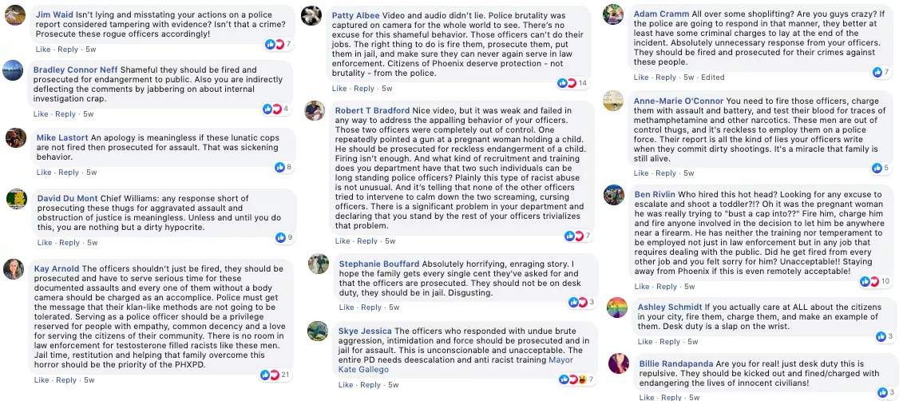The width and height of the screenshot is (903, 401).
Task: Open reactions on Ben Rivlin's comment
Action: coord(869,281)
